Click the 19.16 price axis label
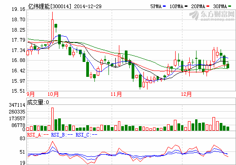Screen dimensions: 236x165 [x=19, y=9]
